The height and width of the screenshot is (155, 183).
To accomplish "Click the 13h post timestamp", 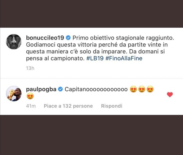I will tap(30, 68).
